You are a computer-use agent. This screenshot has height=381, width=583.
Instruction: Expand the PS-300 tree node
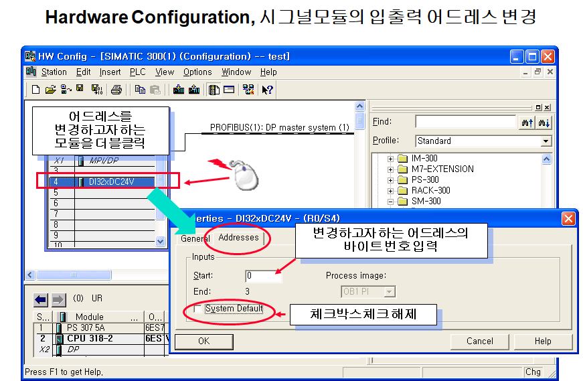(390, 180)
